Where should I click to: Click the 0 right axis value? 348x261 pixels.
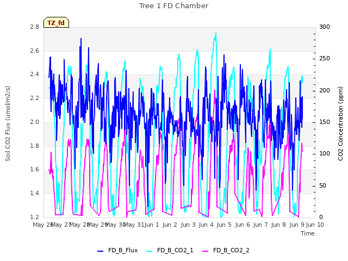[321, 217]
